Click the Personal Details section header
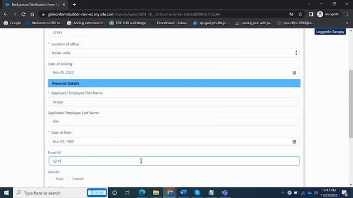The width and height of the screenshot is (353, 198). pos(174,83)
